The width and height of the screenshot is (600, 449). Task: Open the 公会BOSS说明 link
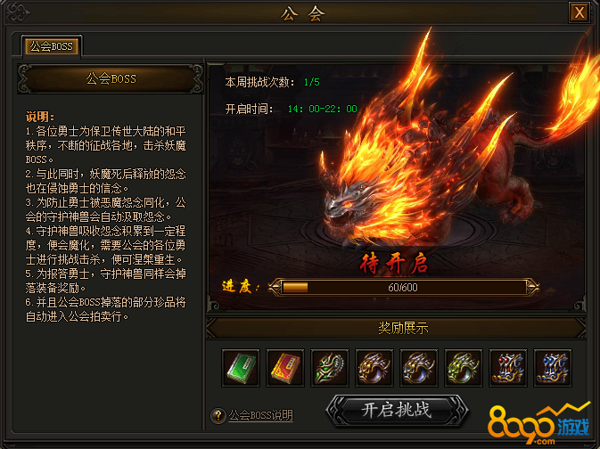(x=261, y=415)
